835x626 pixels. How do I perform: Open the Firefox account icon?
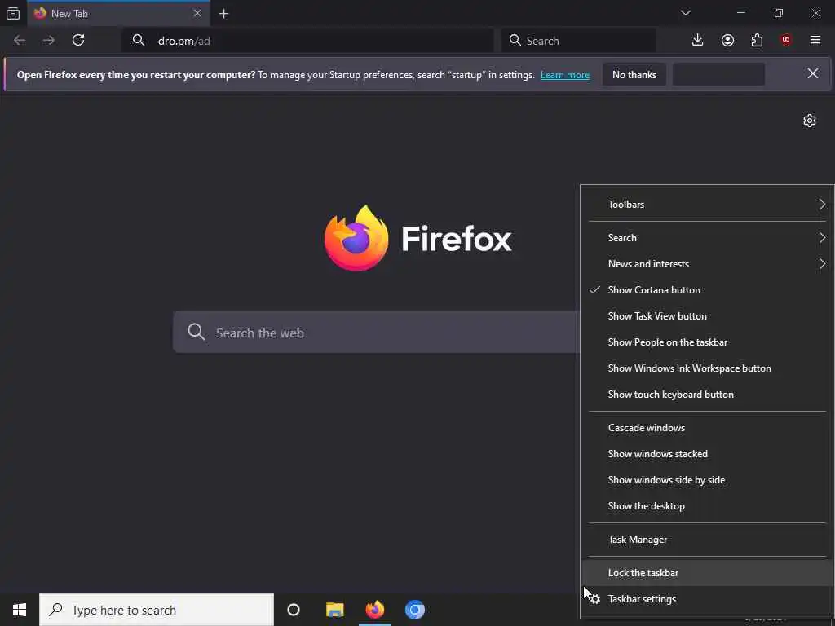coord(727,41)
